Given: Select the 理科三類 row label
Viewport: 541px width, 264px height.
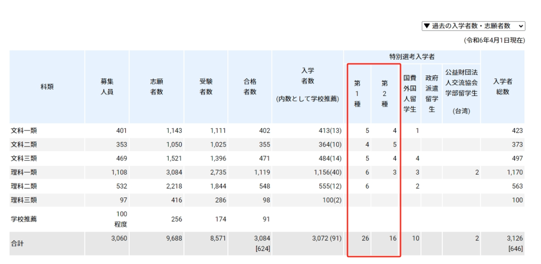Looking at the screenshot, I should 24,200.
